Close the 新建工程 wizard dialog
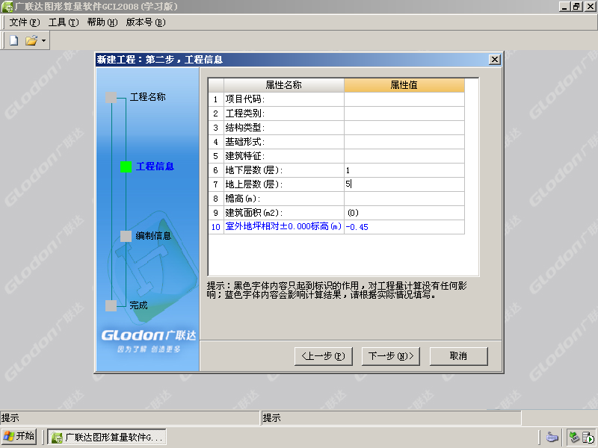 click(495, 60)
